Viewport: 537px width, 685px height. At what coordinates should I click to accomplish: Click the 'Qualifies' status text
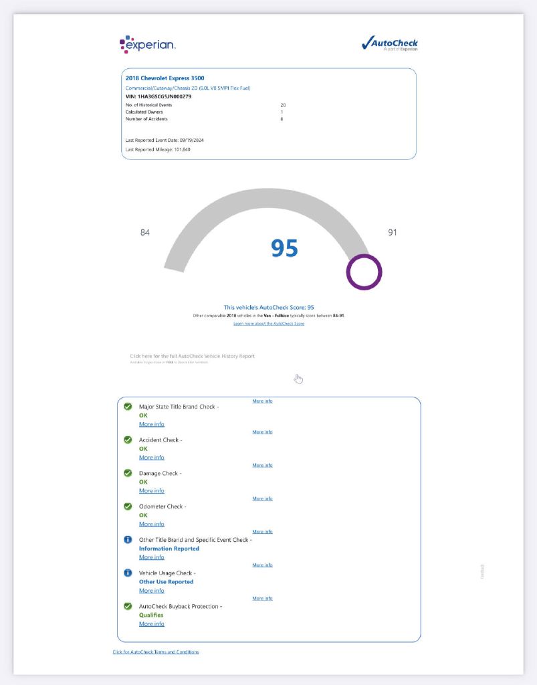pos(151,615)
